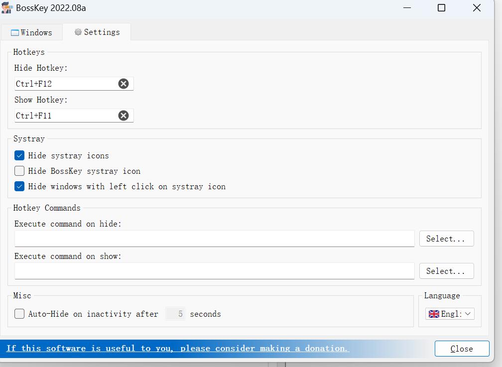Click Execute command on hide text field
502x367 pixels.
click(x=214, y=239)
